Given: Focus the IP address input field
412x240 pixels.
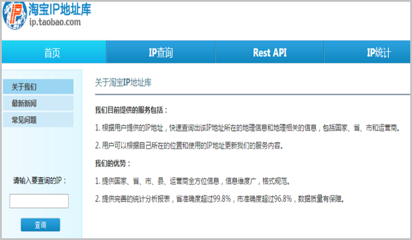Looking at the screenshot, I should click(x=39, y=201).
